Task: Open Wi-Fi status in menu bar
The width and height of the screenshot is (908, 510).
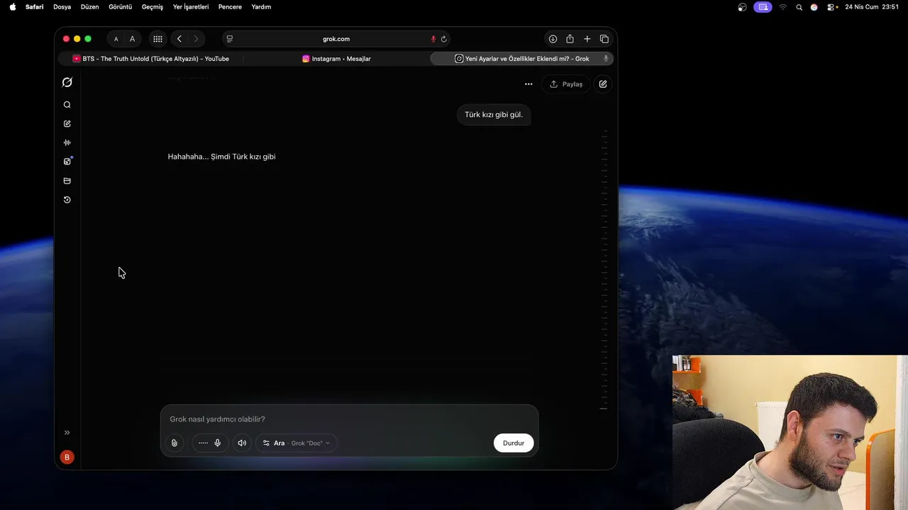Action: click(x=783, y=7)
